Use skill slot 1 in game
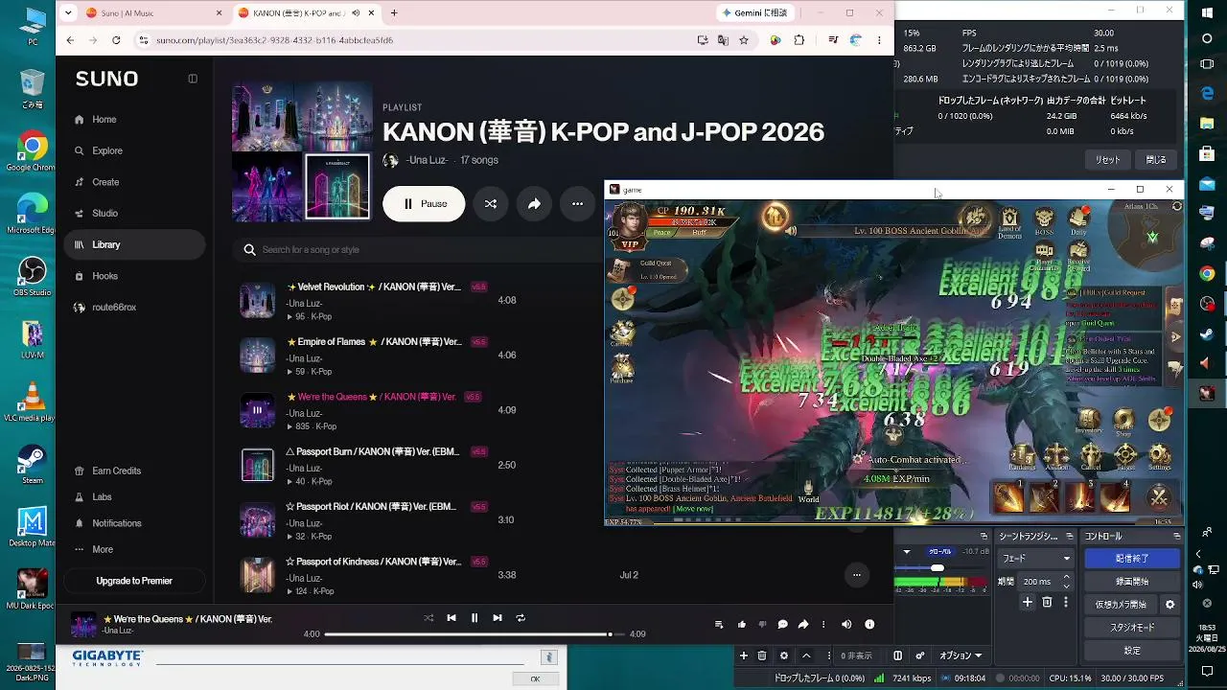1227x690 pixels. [x=1008, y=497]
